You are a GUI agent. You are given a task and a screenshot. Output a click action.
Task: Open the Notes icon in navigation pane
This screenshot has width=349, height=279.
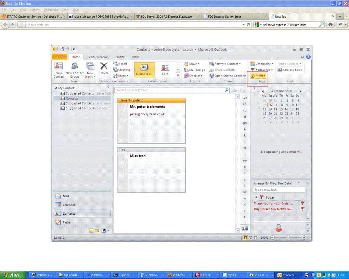(91, 230)
